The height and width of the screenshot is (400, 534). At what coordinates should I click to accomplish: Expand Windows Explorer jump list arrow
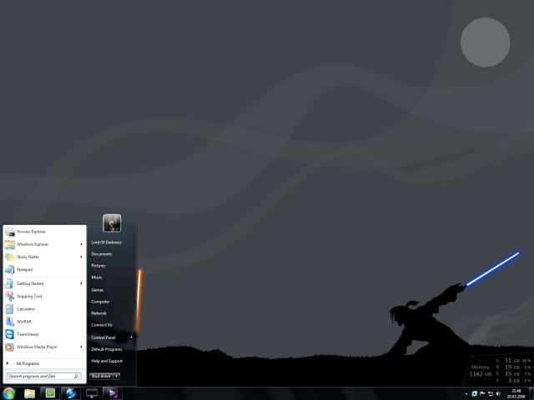point(81,244)
